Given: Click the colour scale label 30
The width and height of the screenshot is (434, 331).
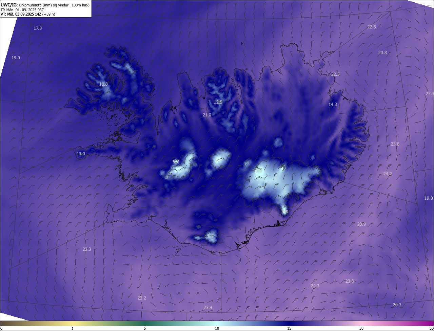Looking at the screenshot, I should 361,329.
